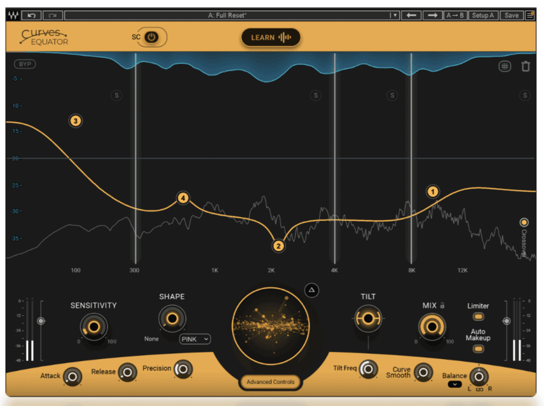Open the preset list dropdown arrow
This screenshot has height=406, width=544.
(x=395, y=15)
